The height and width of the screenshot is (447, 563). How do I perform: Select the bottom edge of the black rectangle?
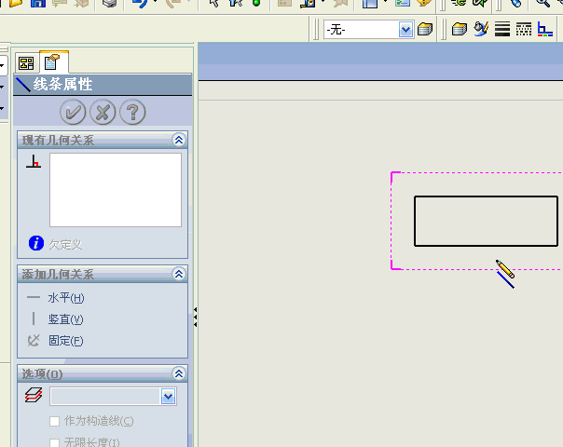487,246
